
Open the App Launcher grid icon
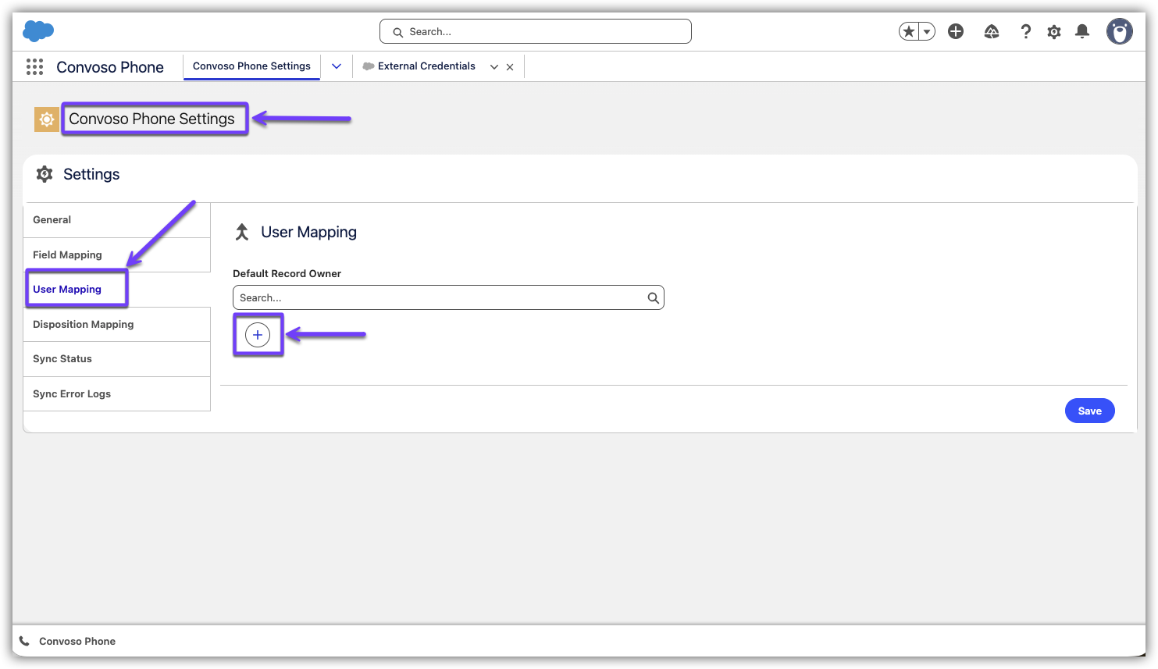[x=34, y=67]
